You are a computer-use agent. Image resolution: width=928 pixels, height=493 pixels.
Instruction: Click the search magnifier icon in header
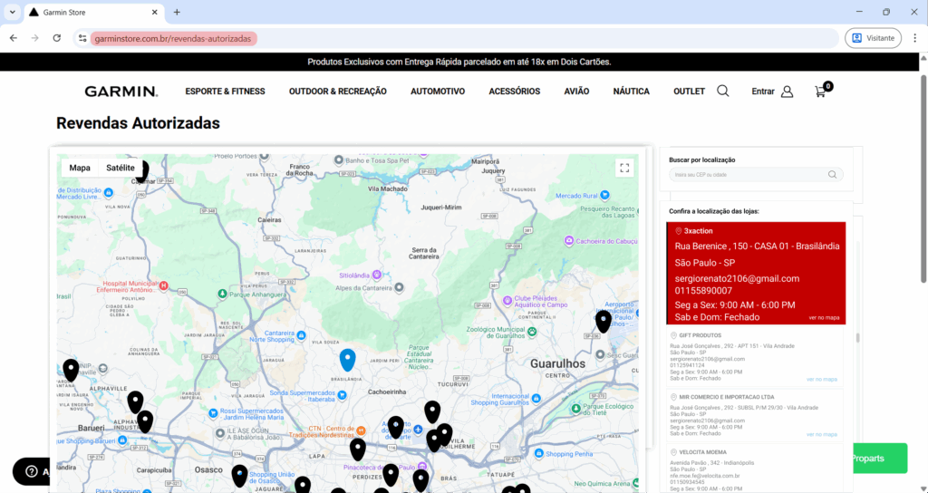pos(722,91)
